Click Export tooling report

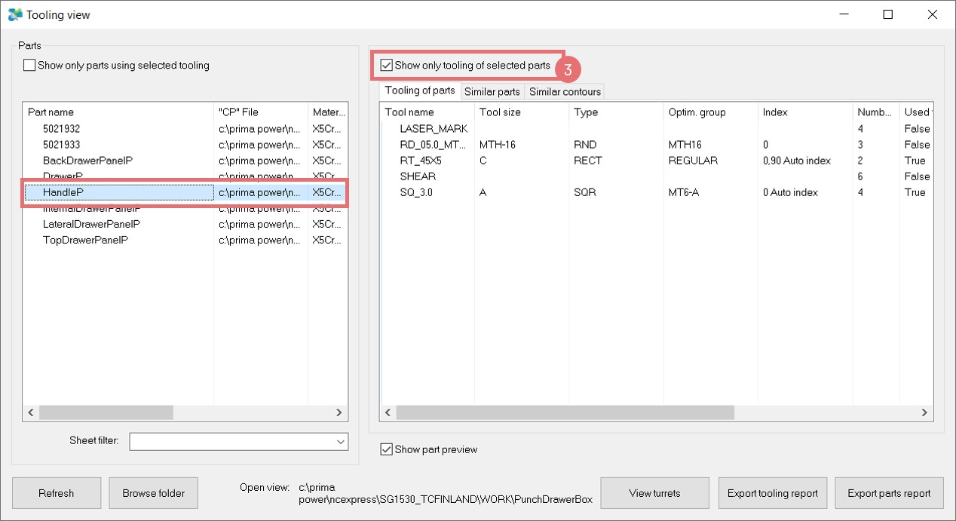pos(772,493)
